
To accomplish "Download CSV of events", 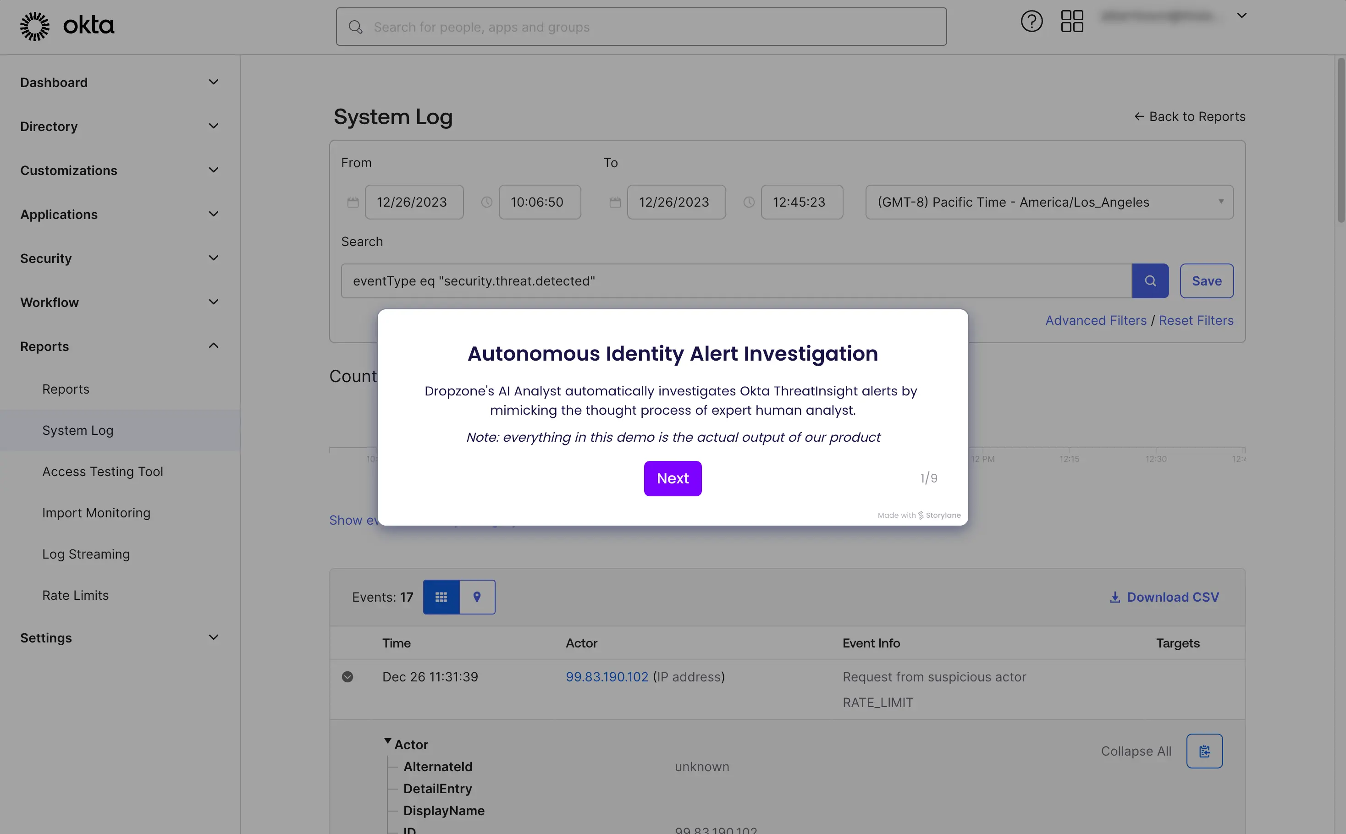I will (1164, 597).
